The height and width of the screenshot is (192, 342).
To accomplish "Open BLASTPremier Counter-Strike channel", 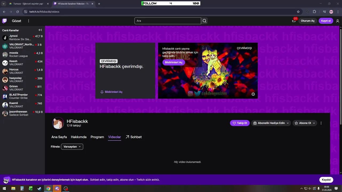I will pyautogui.click(x=22, y=96).
